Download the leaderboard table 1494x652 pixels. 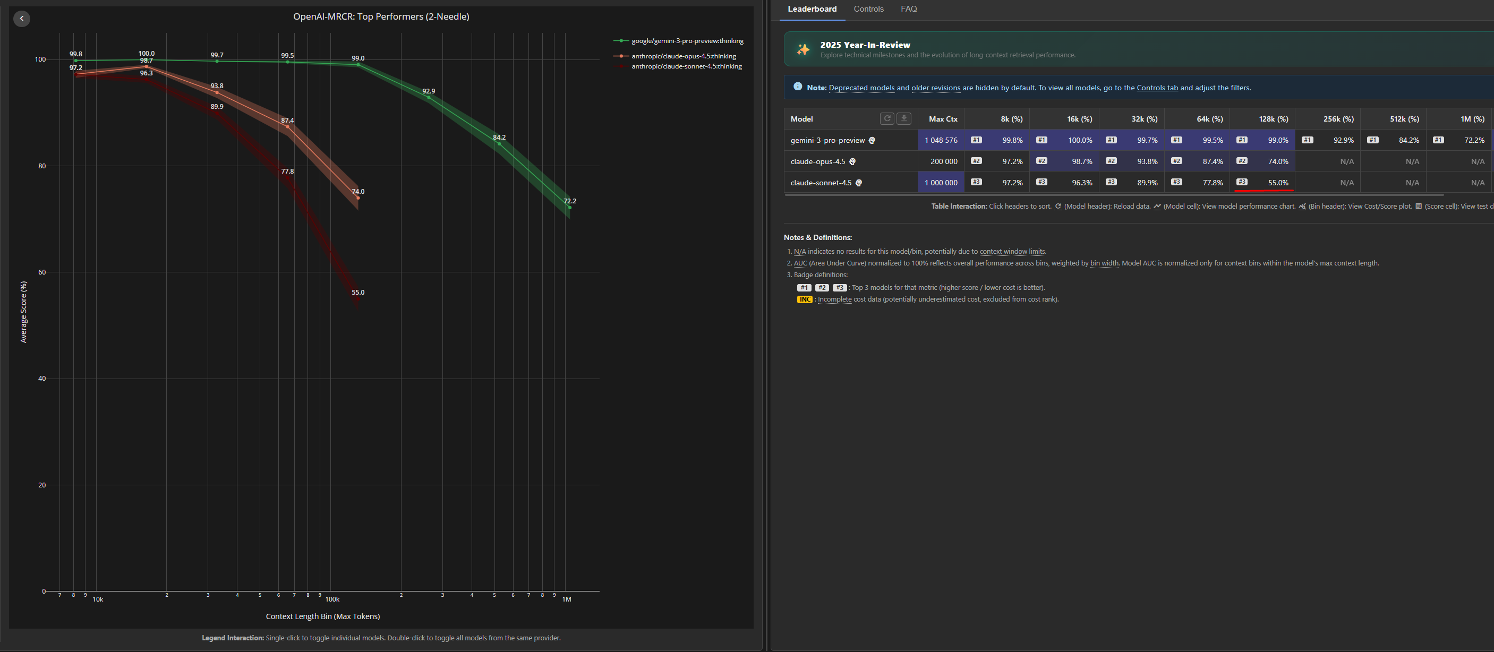point(903,119)
